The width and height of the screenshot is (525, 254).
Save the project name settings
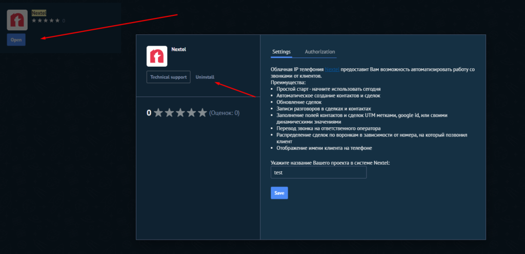tap(279, 193)
